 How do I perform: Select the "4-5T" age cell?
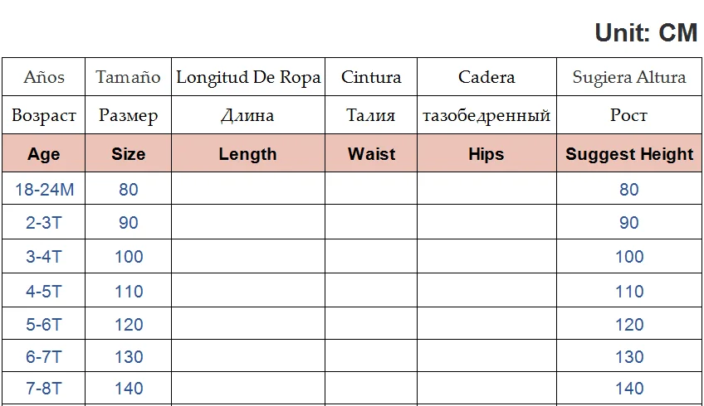click(44, 291)
